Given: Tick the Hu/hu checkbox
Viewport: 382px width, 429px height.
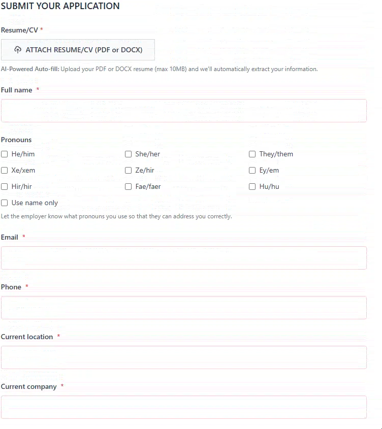Looking at the screenshot, I should 252,187.
